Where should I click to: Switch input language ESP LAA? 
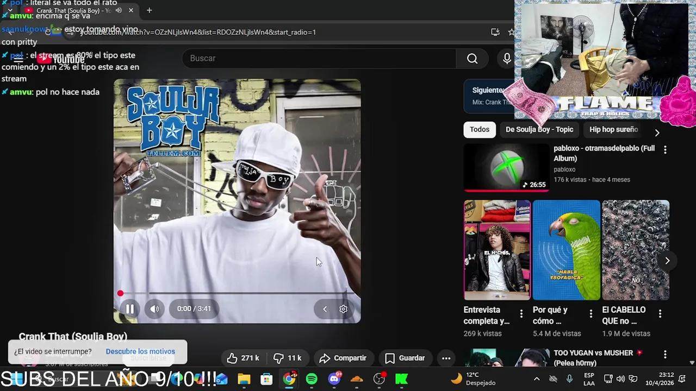589,379
